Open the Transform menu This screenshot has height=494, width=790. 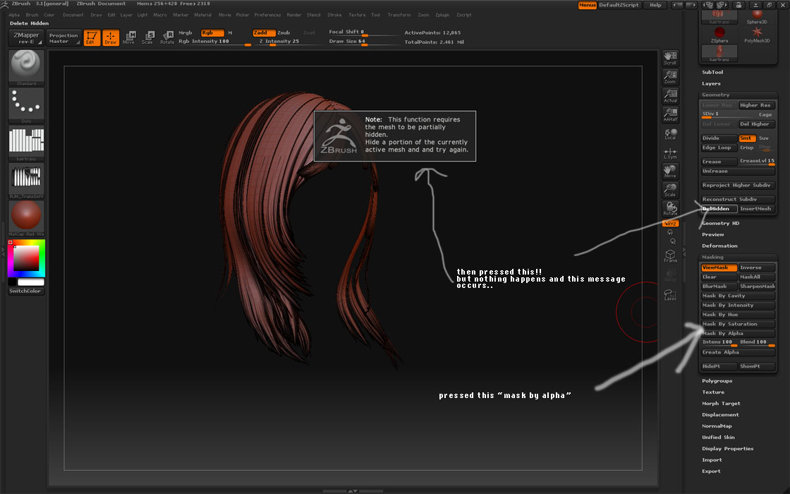click(399, 15)
